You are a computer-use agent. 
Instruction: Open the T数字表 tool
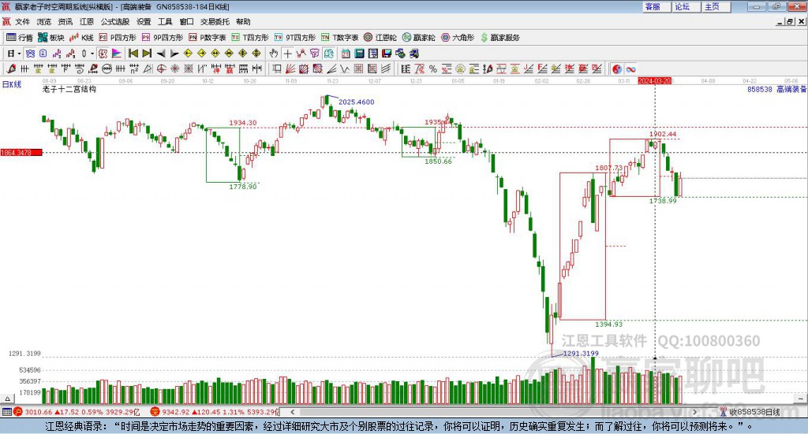pos(339,38)
